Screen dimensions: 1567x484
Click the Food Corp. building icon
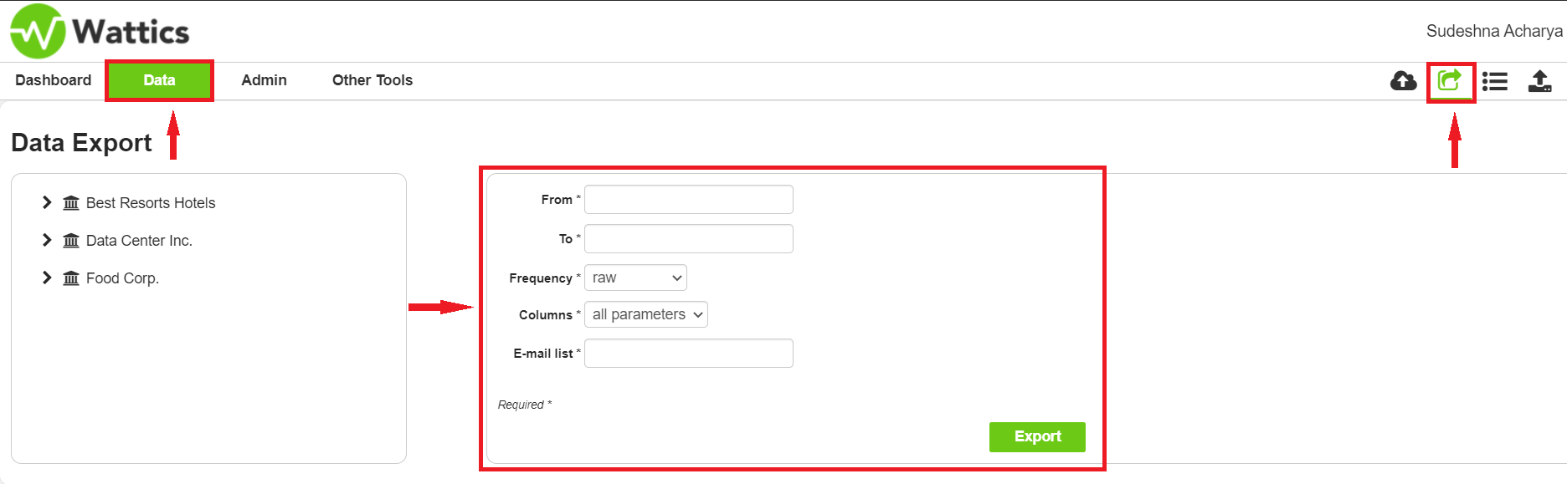[x=71, y=278]
